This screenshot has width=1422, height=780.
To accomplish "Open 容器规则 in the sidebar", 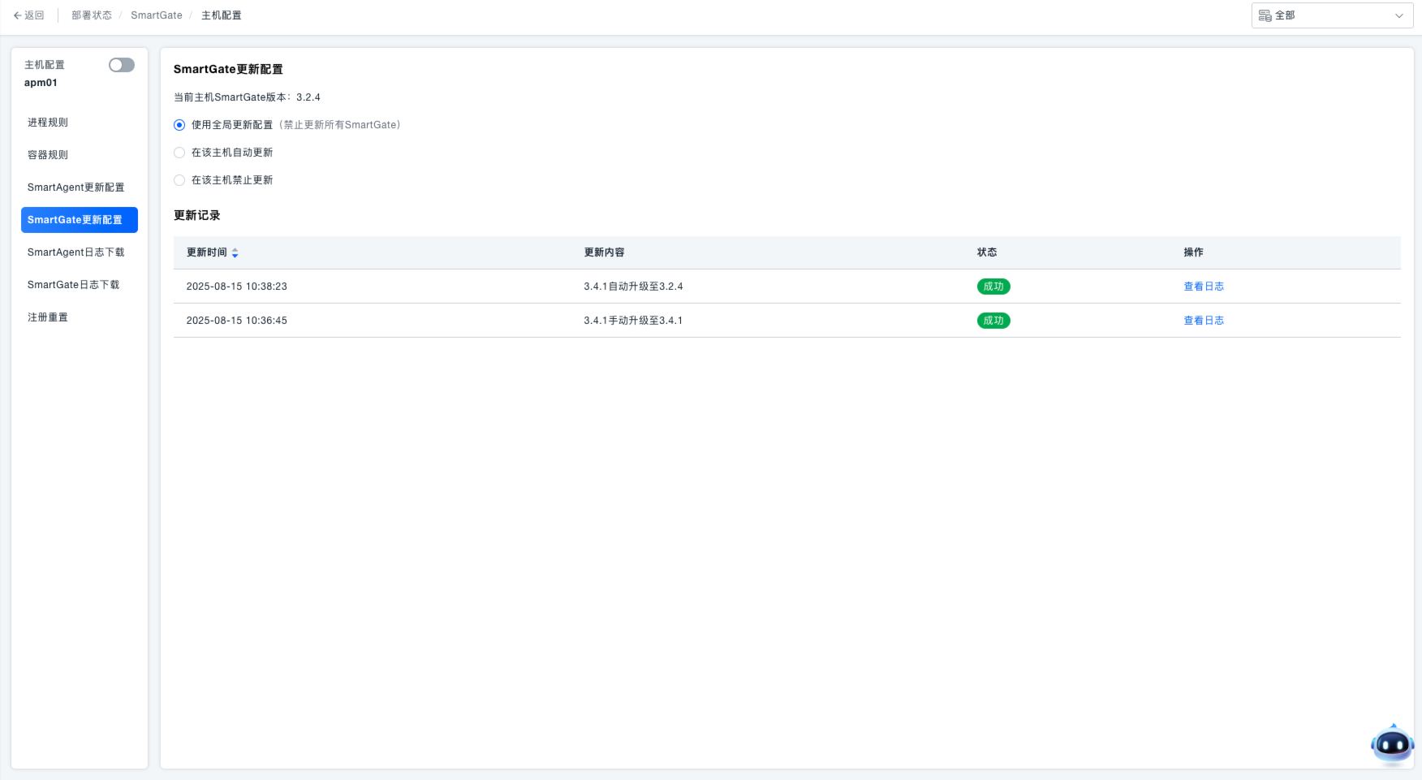I will (x=48, y=155).
